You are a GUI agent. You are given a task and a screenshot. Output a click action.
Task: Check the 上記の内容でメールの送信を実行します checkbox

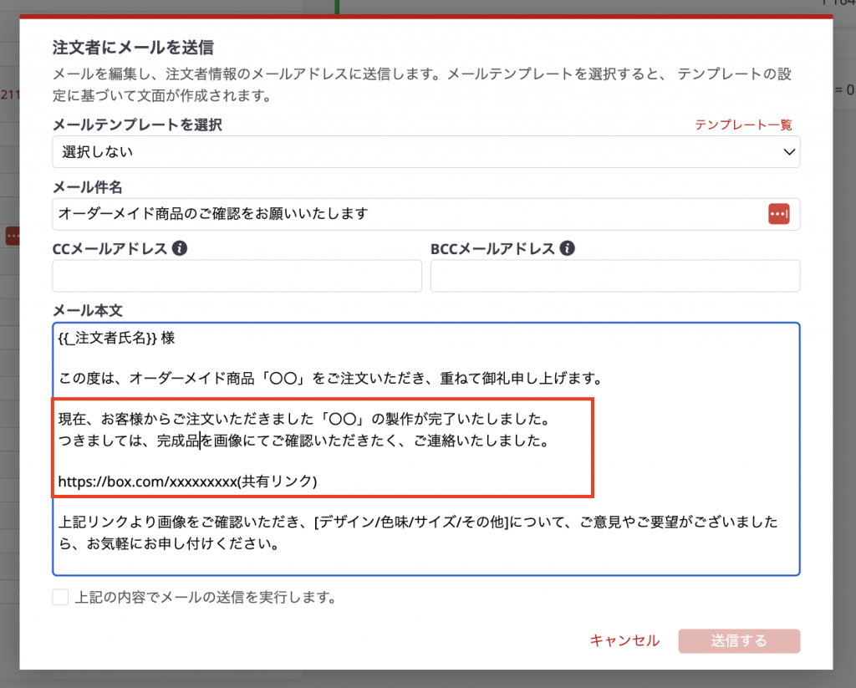tap(60, 597)
